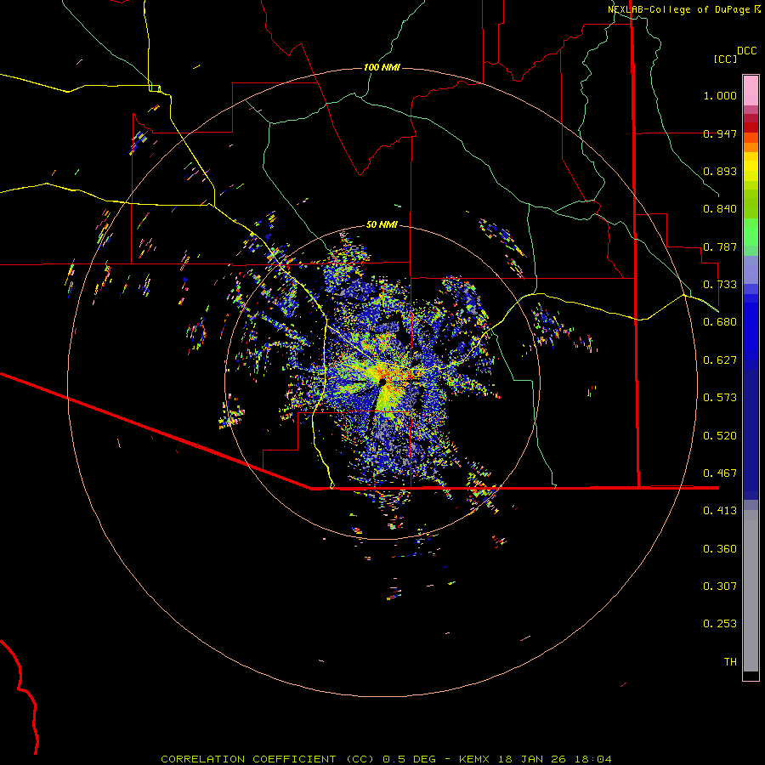The height and width of the screenshot is (765, 765).
Task: Click the 1.000 legend value
Action: coord(720,96)
